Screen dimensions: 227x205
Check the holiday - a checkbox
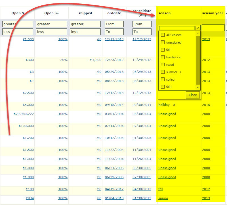click(x=163, y=57)
